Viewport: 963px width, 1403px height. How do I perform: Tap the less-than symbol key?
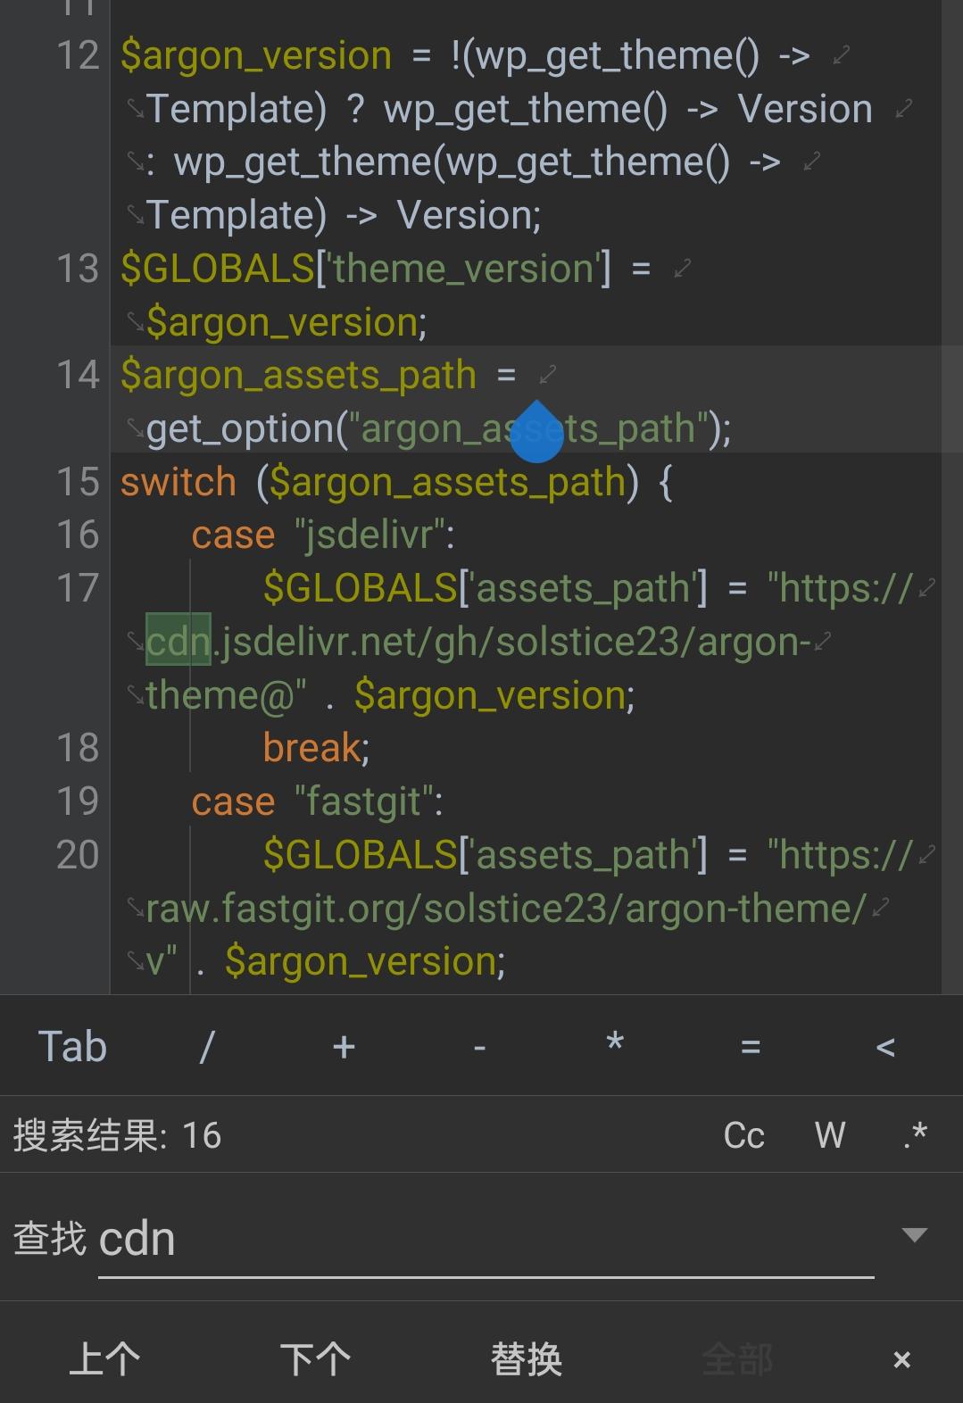point(885,1046)
